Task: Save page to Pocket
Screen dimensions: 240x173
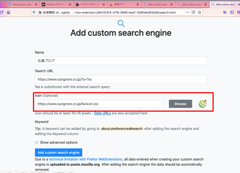Action: pos(194,12)
